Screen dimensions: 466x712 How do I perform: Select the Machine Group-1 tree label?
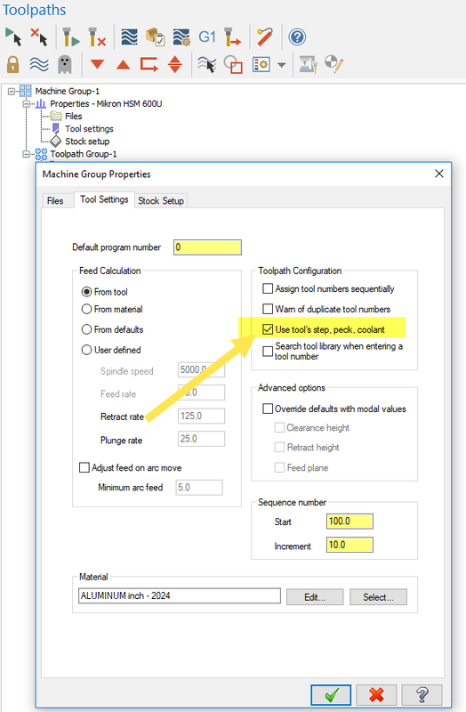68,92
